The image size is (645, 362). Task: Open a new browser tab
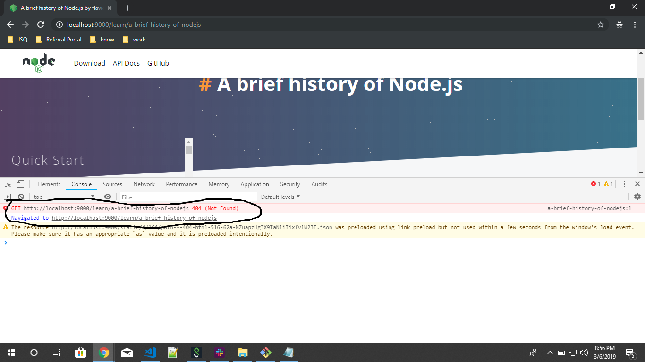pyautogui.click(x=127, y=8)
